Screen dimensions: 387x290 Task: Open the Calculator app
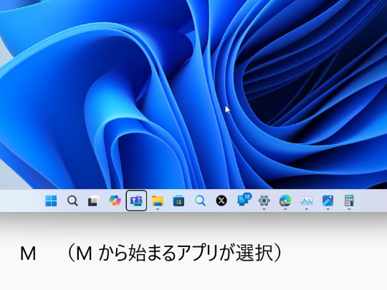point(349,200)
